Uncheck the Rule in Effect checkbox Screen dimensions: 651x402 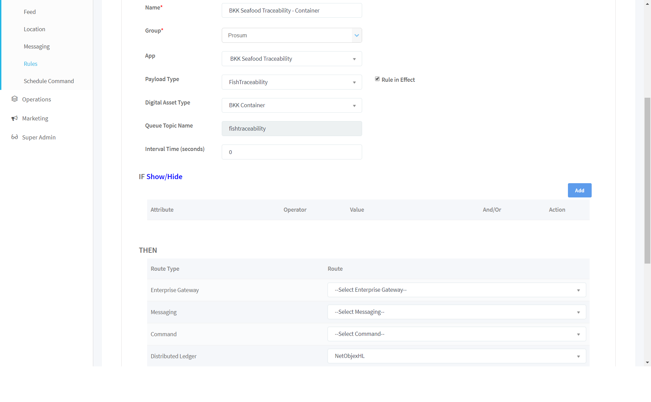(377, 79)
